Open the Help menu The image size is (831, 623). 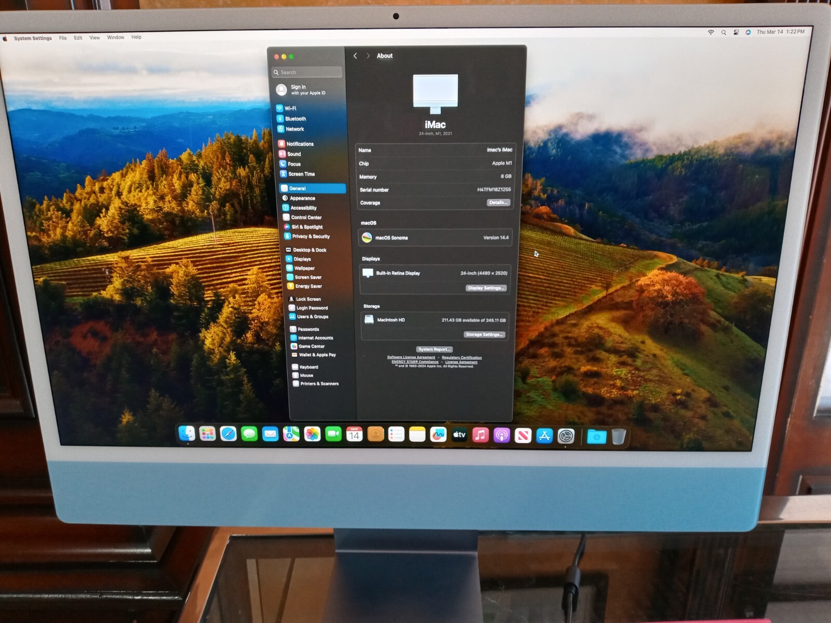tap(136, 37)
